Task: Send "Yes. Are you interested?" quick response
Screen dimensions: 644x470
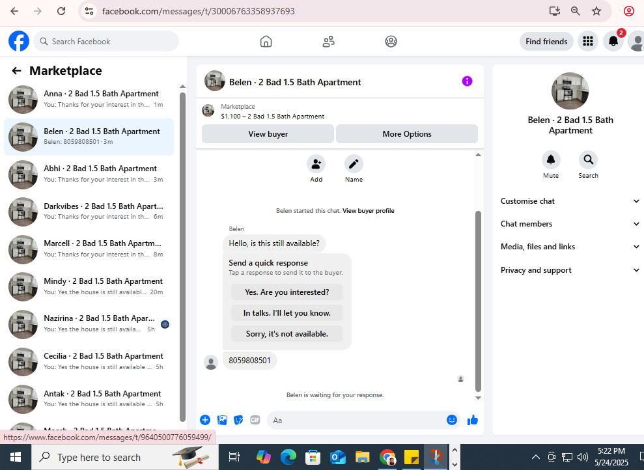Action: pos(287,292)
